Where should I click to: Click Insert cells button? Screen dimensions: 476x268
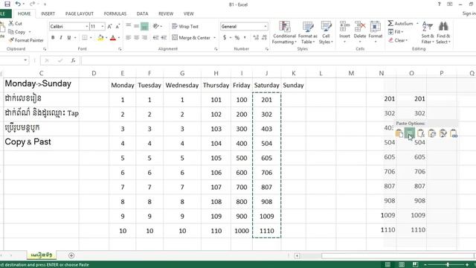tap(344, 32)
